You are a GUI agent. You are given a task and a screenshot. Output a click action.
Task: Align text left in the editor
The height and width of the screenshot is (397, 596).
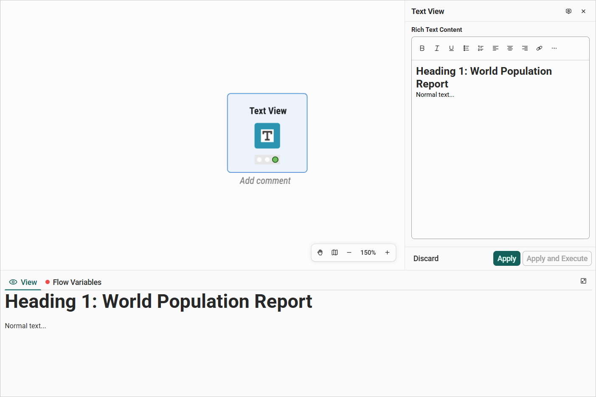coord(495,48)
